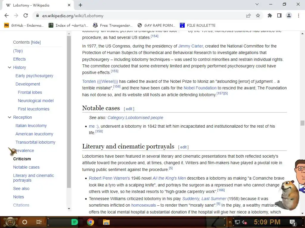Open citation reference [155]

115,71
